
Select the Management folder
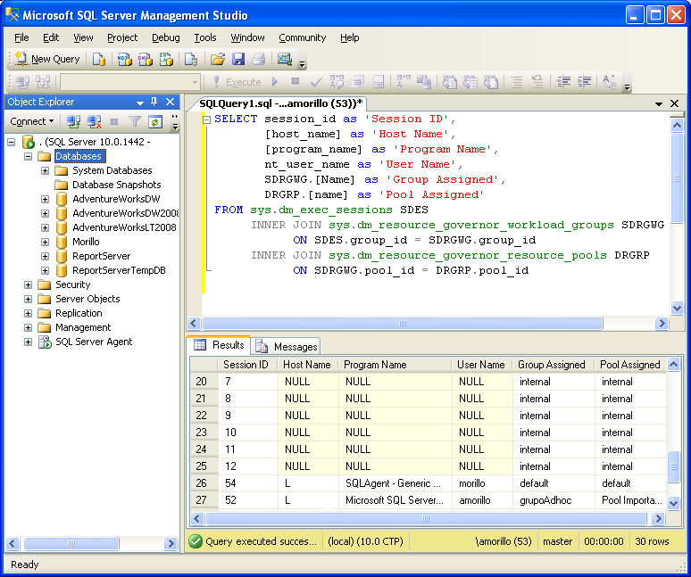coord(83,327)
